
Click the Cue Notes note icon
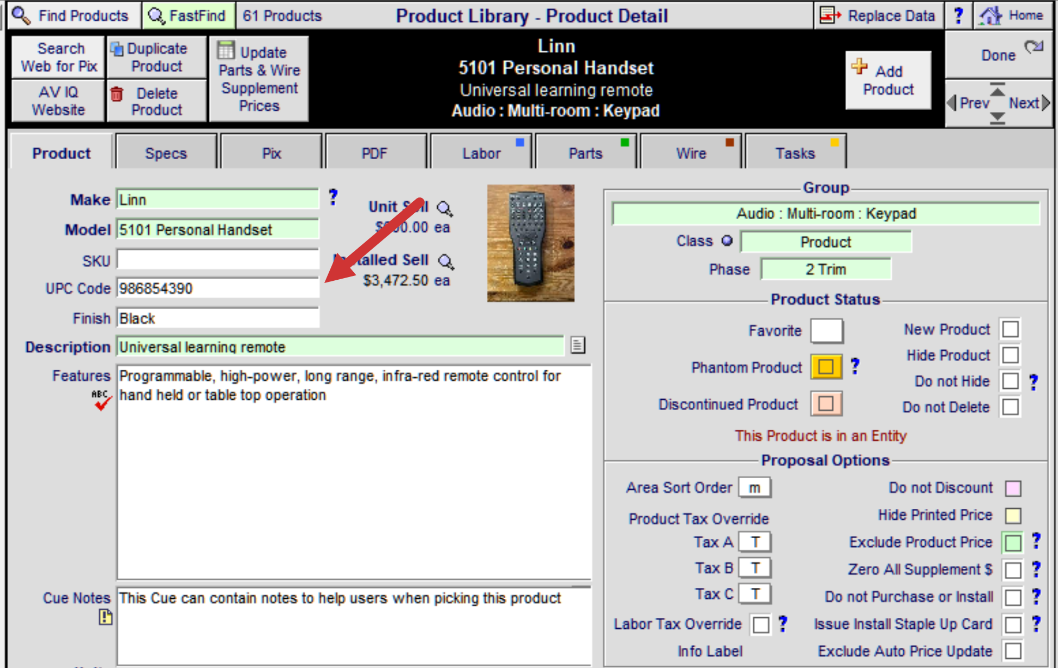tap(105, 617)
